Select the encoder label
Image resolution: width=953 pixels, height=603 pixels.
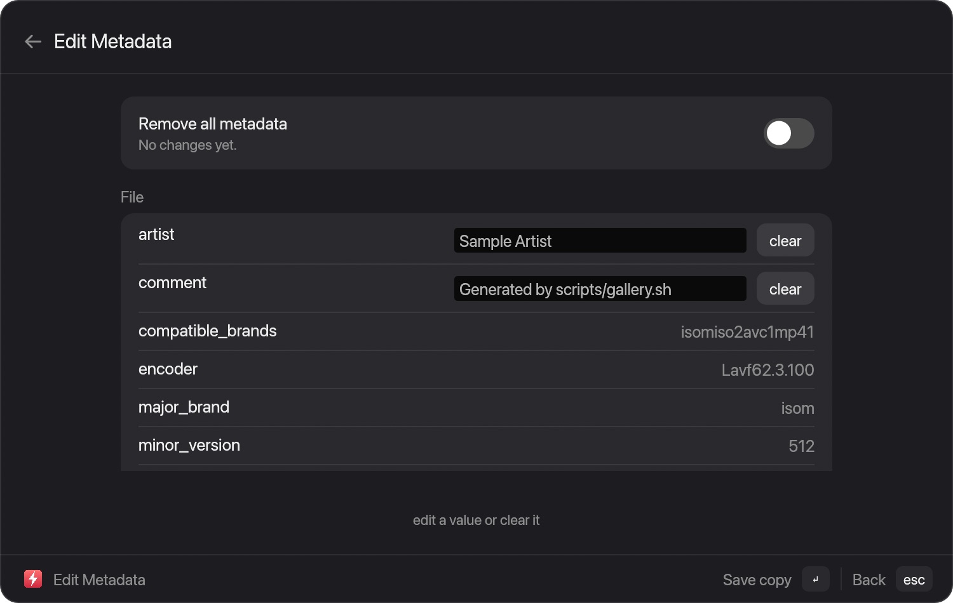click(168, 369)
